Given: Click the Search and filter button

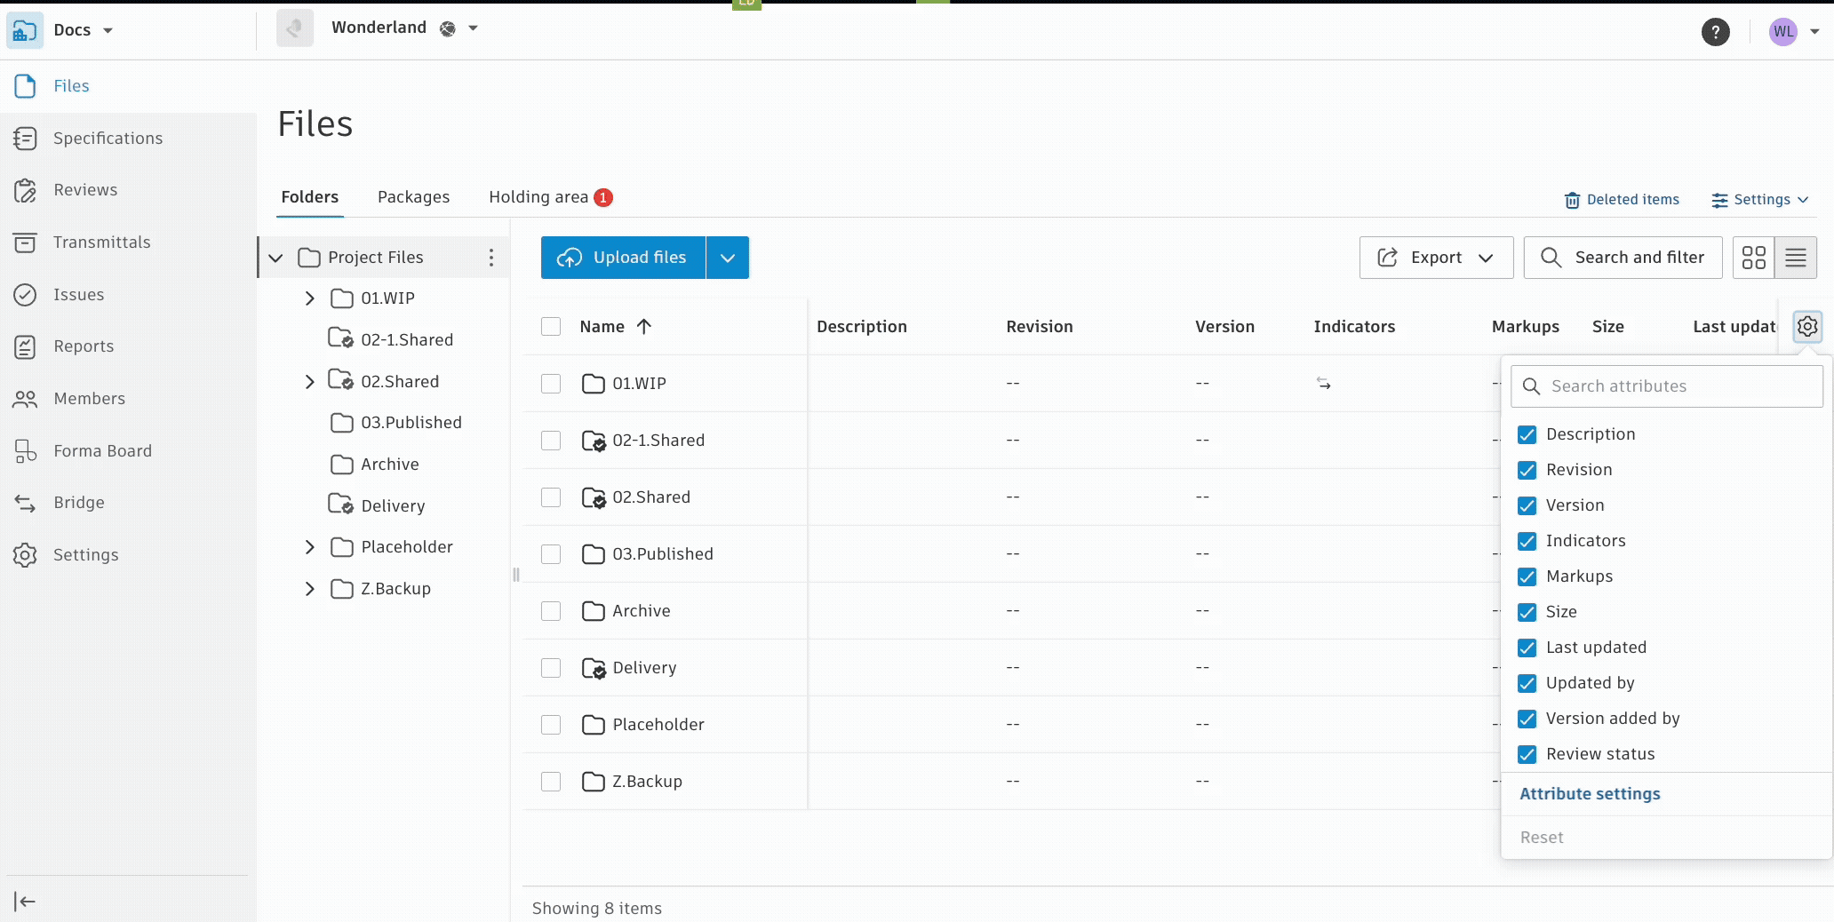Looking at the screenshot, I should coord(1623,258).
